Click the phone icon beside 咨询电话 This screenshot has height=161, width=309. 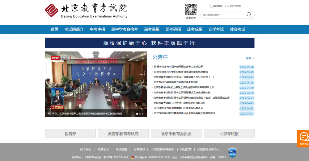210,6
